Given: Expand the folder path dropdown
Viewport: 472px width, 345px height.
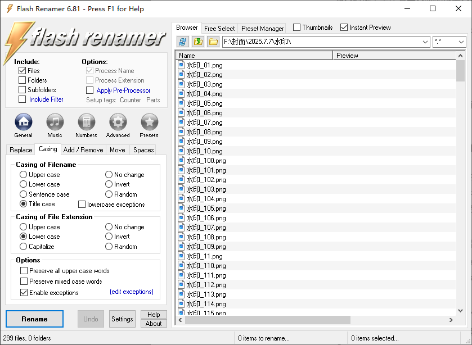Looking at the screenshot, I should (425, 42).
